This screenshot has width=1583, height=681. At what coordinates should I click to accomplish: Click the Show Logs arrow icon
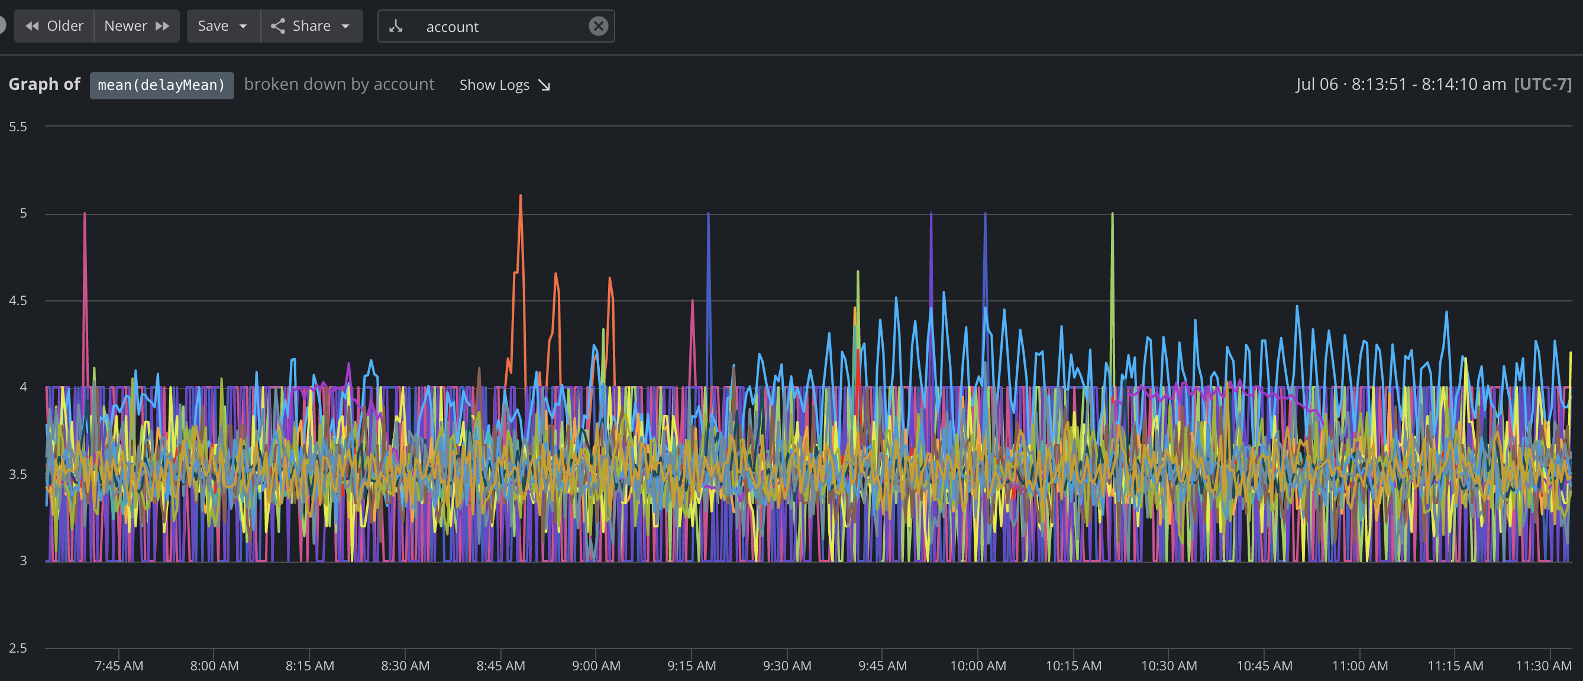544,85
